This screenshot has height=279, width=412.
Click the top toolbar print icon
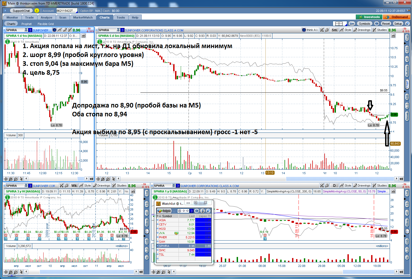click(377, 24)
